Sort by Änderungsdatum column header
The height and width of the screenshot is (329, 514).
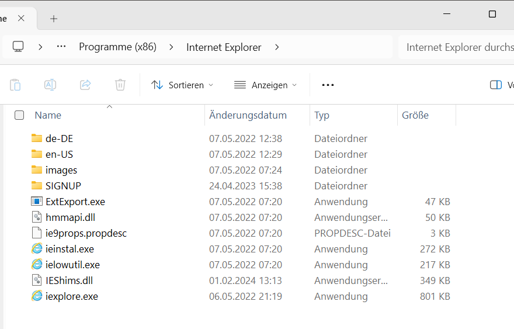[x=248, y=115]
